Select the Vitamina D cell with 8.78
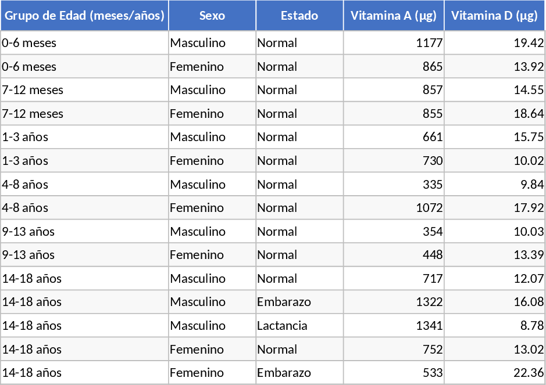The width and height of the screenshot is (546, 385). point(494,326)
